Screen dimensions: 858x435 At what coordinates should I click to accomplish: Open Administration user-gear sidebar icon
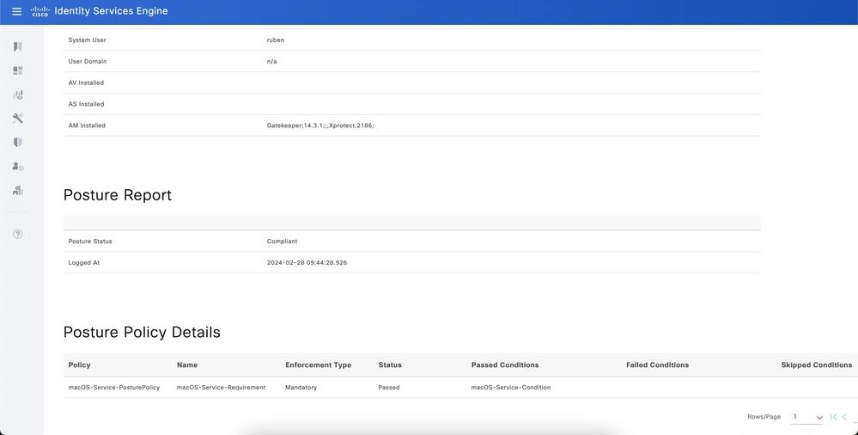[17, 166]
